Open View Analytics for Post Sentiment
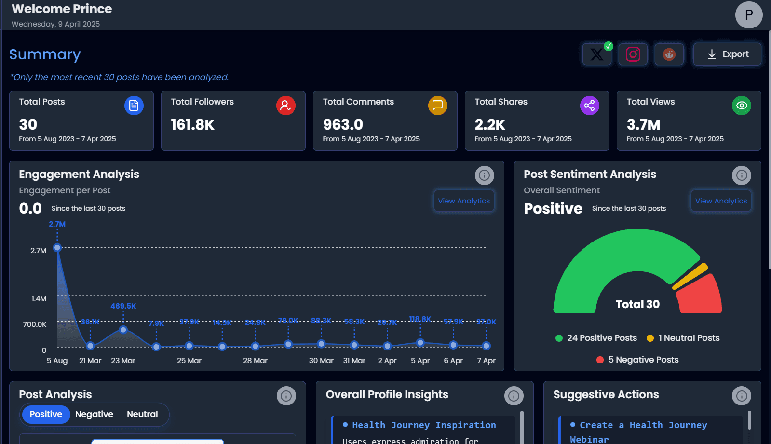The height and width of the screenshot is (444, 771). click(x=721, y=201)
